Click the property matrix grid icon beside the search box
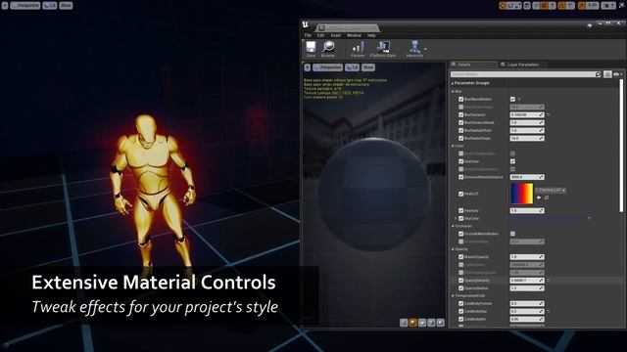 pyautogui.click(x=607, y=74)
